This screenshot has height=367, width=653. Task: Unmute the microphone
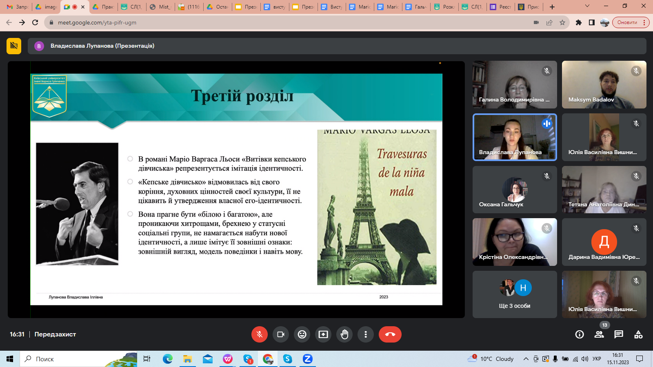(260, 334)
